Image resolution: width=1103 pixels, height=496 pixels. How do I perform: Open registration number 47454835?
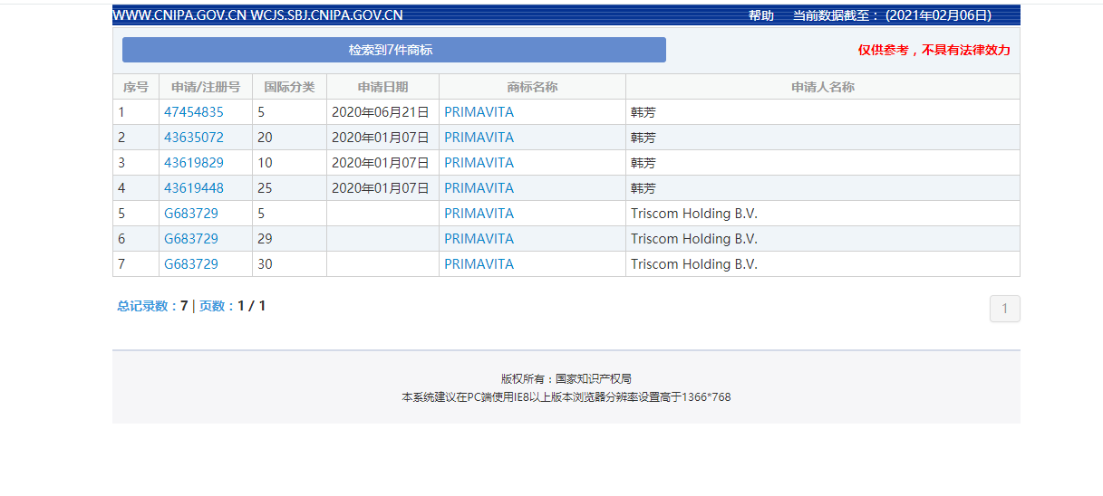[193, 112]
